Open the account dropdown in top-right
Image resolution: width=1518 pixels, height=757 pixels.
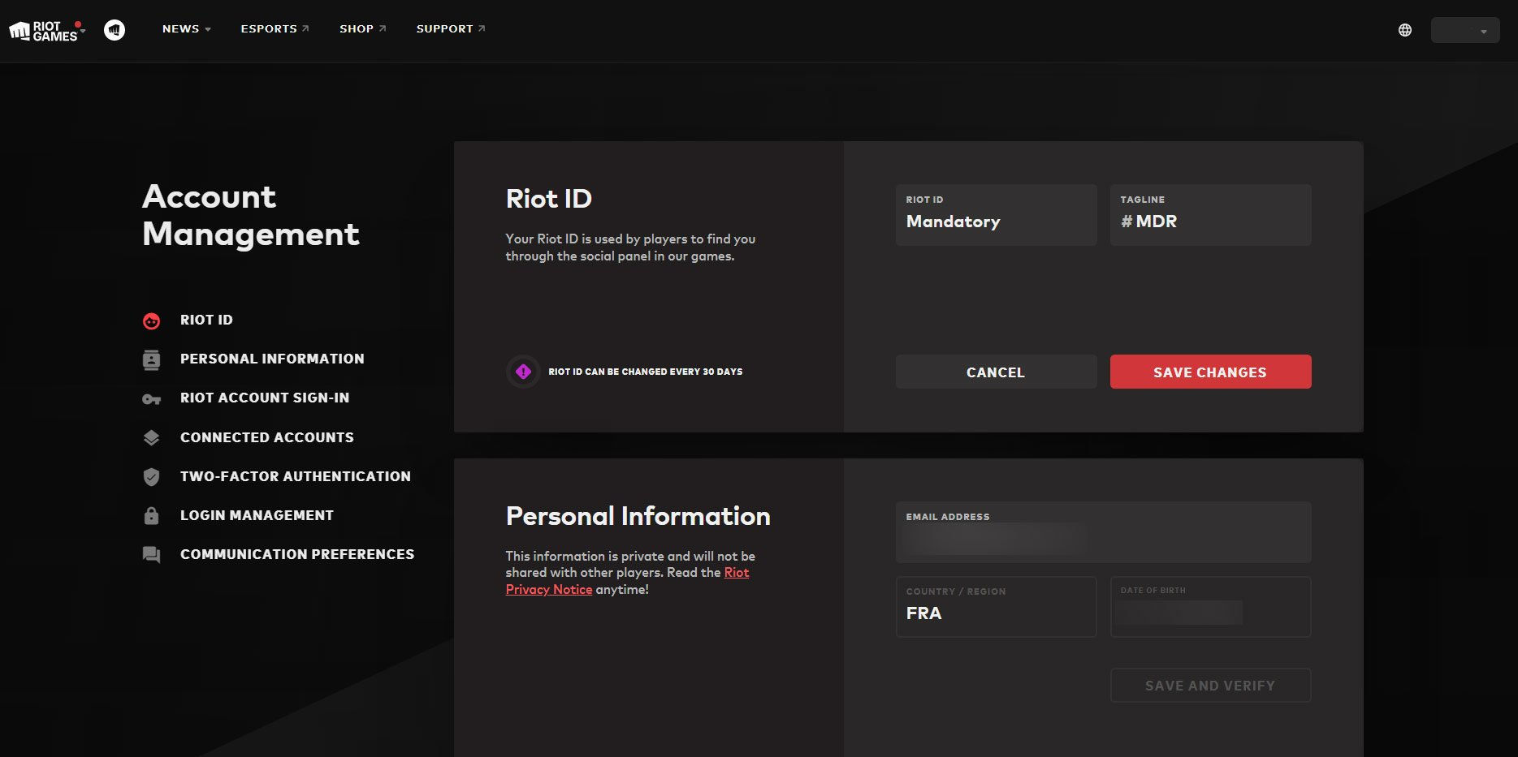[1464, 30]
